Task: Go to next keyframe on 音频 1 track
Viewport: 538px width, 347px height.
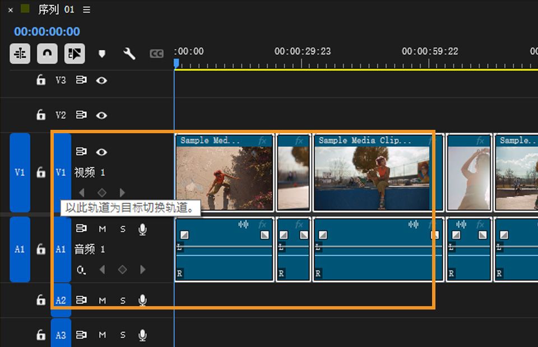Action: tap(143, 270)
